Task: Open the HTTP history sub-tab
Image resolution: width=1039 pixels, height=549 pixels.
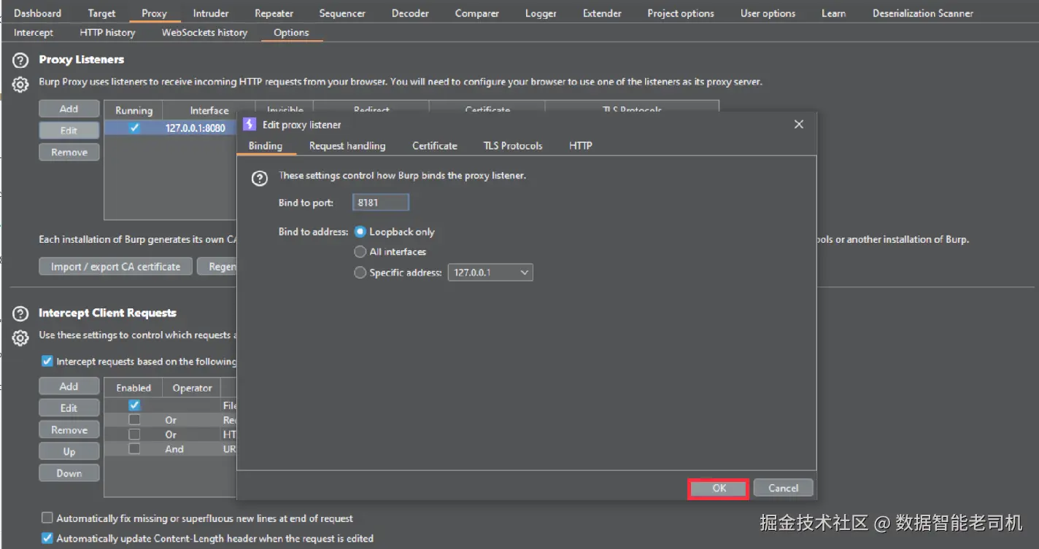Action: 107,33
